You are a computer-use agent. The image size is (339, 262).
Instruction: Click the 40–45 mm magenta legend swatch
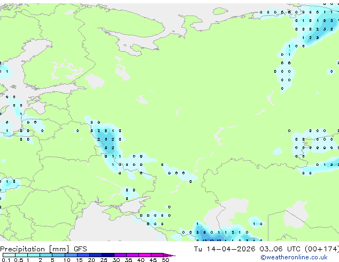(x=145, y=255)
